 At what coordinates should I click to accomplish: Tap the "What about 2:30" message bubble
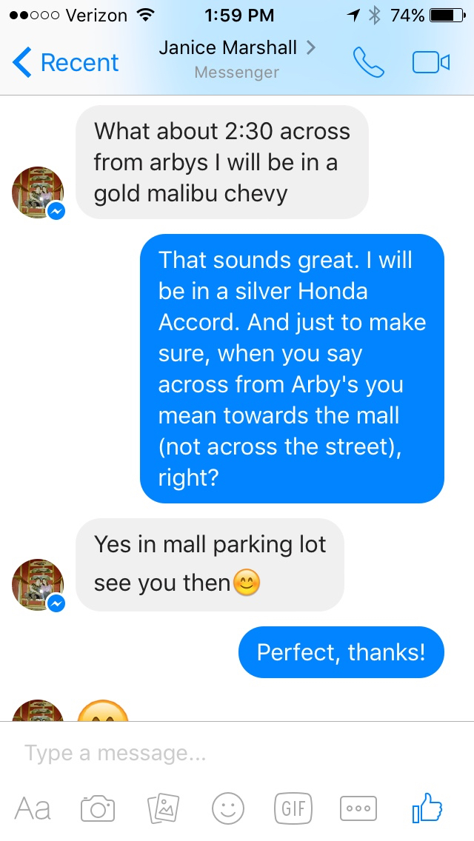221,163
